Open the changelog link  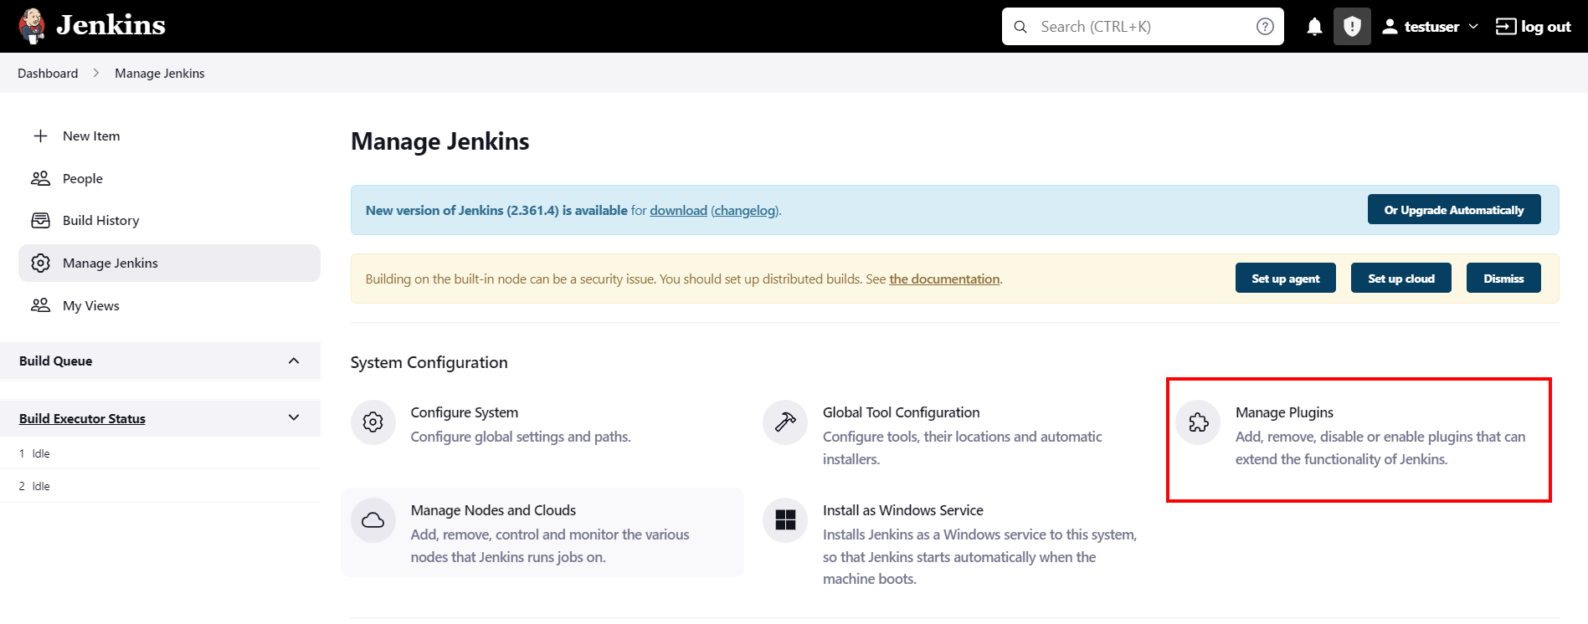pos(744,210)
